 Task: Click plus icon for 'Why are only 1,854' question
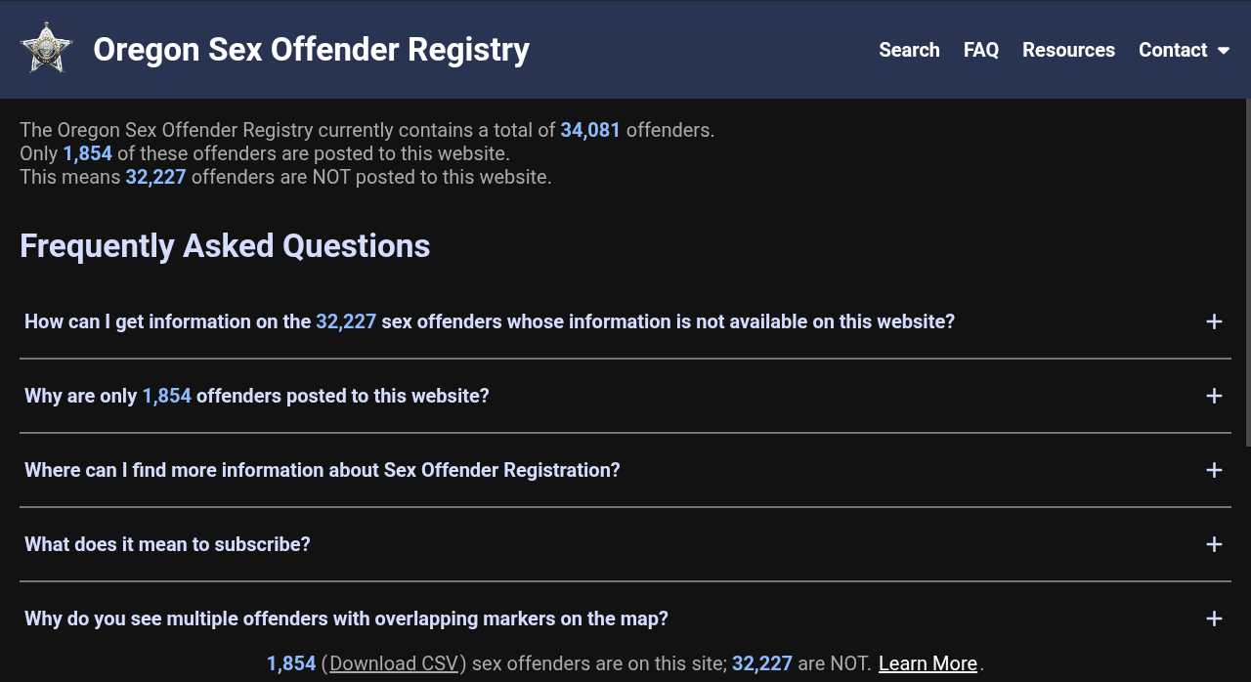tap(1214, 396)
